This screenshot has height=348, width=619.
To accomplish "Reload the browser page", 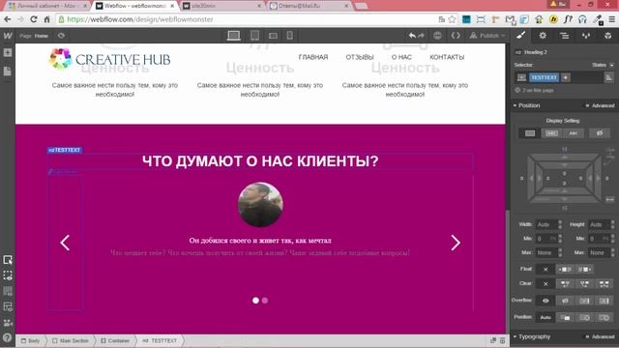I will tap(34, 19).
